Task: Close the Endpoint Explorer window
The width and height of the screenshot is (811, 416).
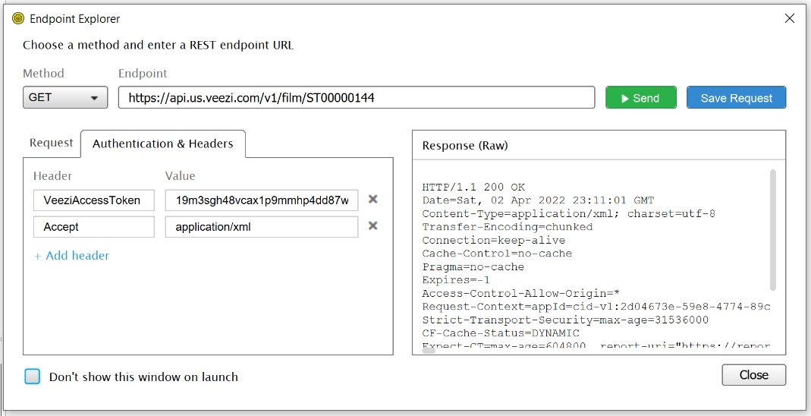Action: tap(789, 19)
